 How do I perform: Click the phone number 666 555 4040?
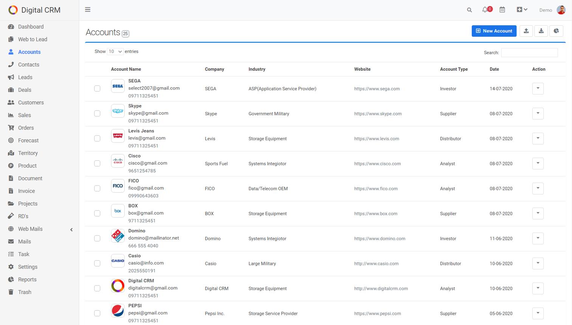(x=143, y=246)
